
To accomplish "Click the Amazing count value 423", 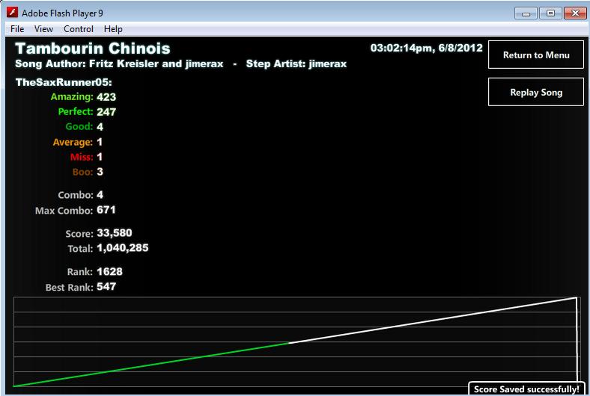I will pos(106,97).
